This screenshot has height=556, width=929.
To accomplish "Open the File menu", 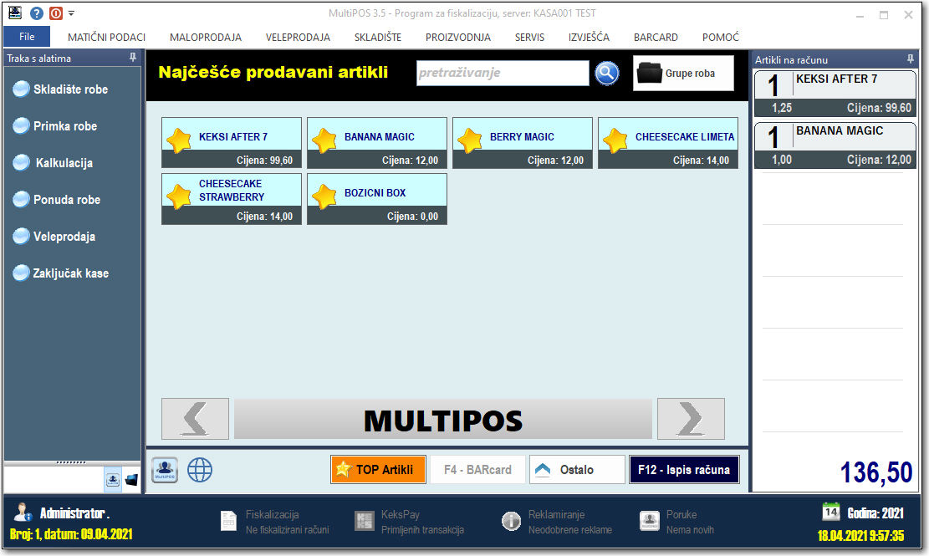I will coord(27,37).
